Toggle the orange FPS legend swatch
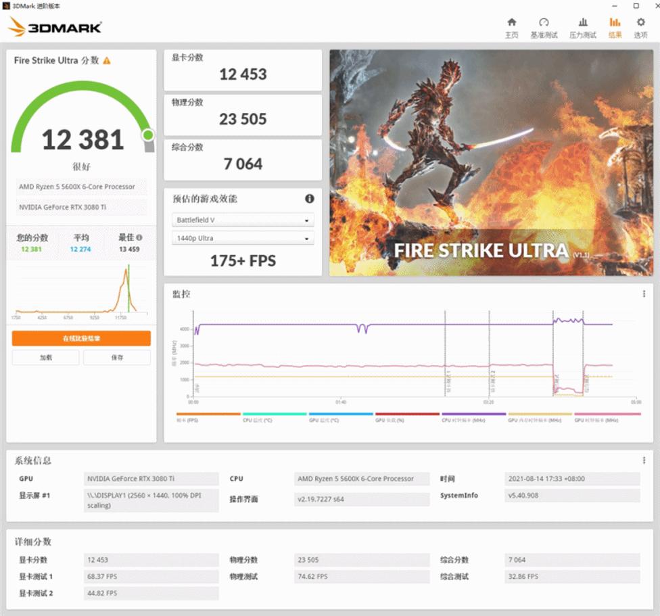660x616 pixels. tap(208, 414)
